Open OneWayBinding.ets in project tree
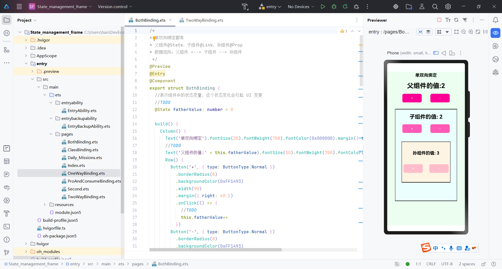Screen dimensions: 502x269 pos(86,173)
